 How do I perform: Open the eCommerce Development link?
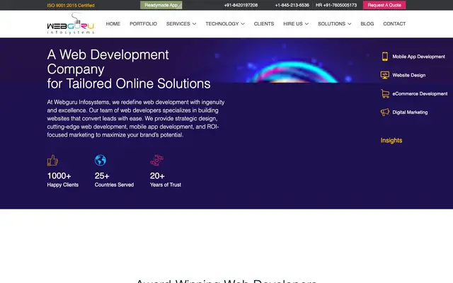click(420, 93)
